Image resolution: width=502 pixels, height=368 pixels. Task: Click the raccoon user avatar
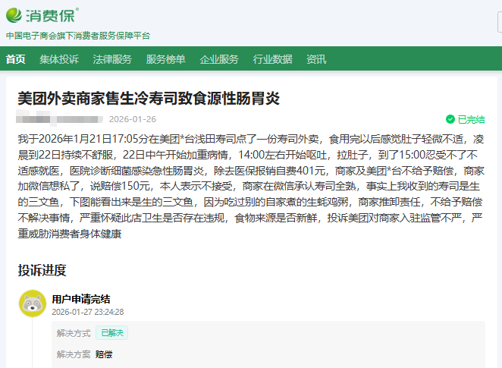[32, 304]
